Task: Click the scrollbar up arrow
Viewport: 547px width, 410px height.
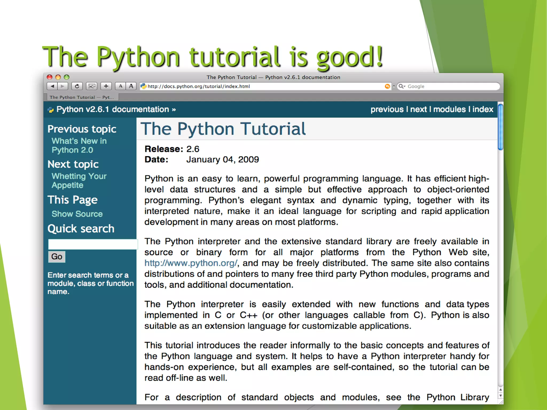Action: (501, 390)
